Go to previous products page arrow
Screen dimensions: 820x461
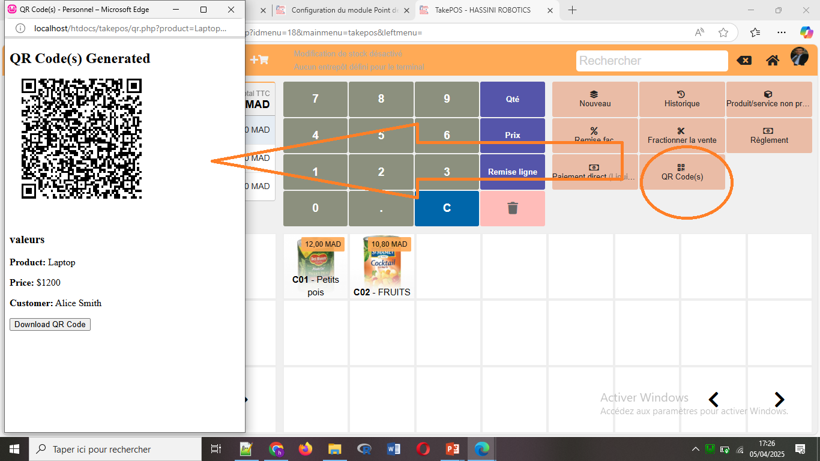[x=714, y=399]
